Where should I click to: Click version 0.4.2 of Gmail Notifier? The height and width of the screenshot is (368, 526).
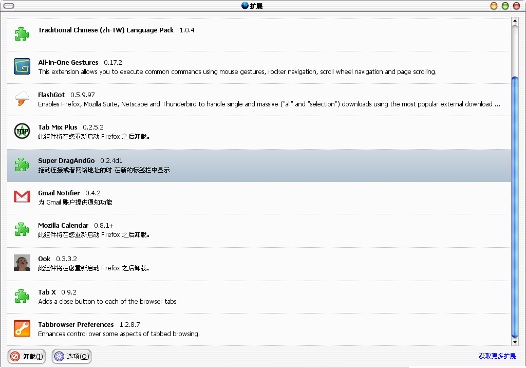click(93, 193)
